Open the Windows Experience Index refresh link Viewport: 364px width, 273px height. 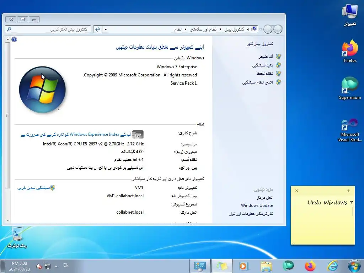click(x=76, y=134)
